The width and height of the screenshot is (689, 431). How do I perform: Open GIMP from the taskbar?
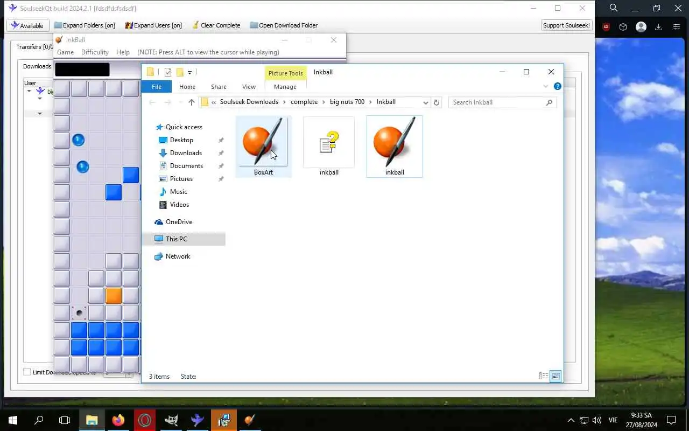pos(171,420)
